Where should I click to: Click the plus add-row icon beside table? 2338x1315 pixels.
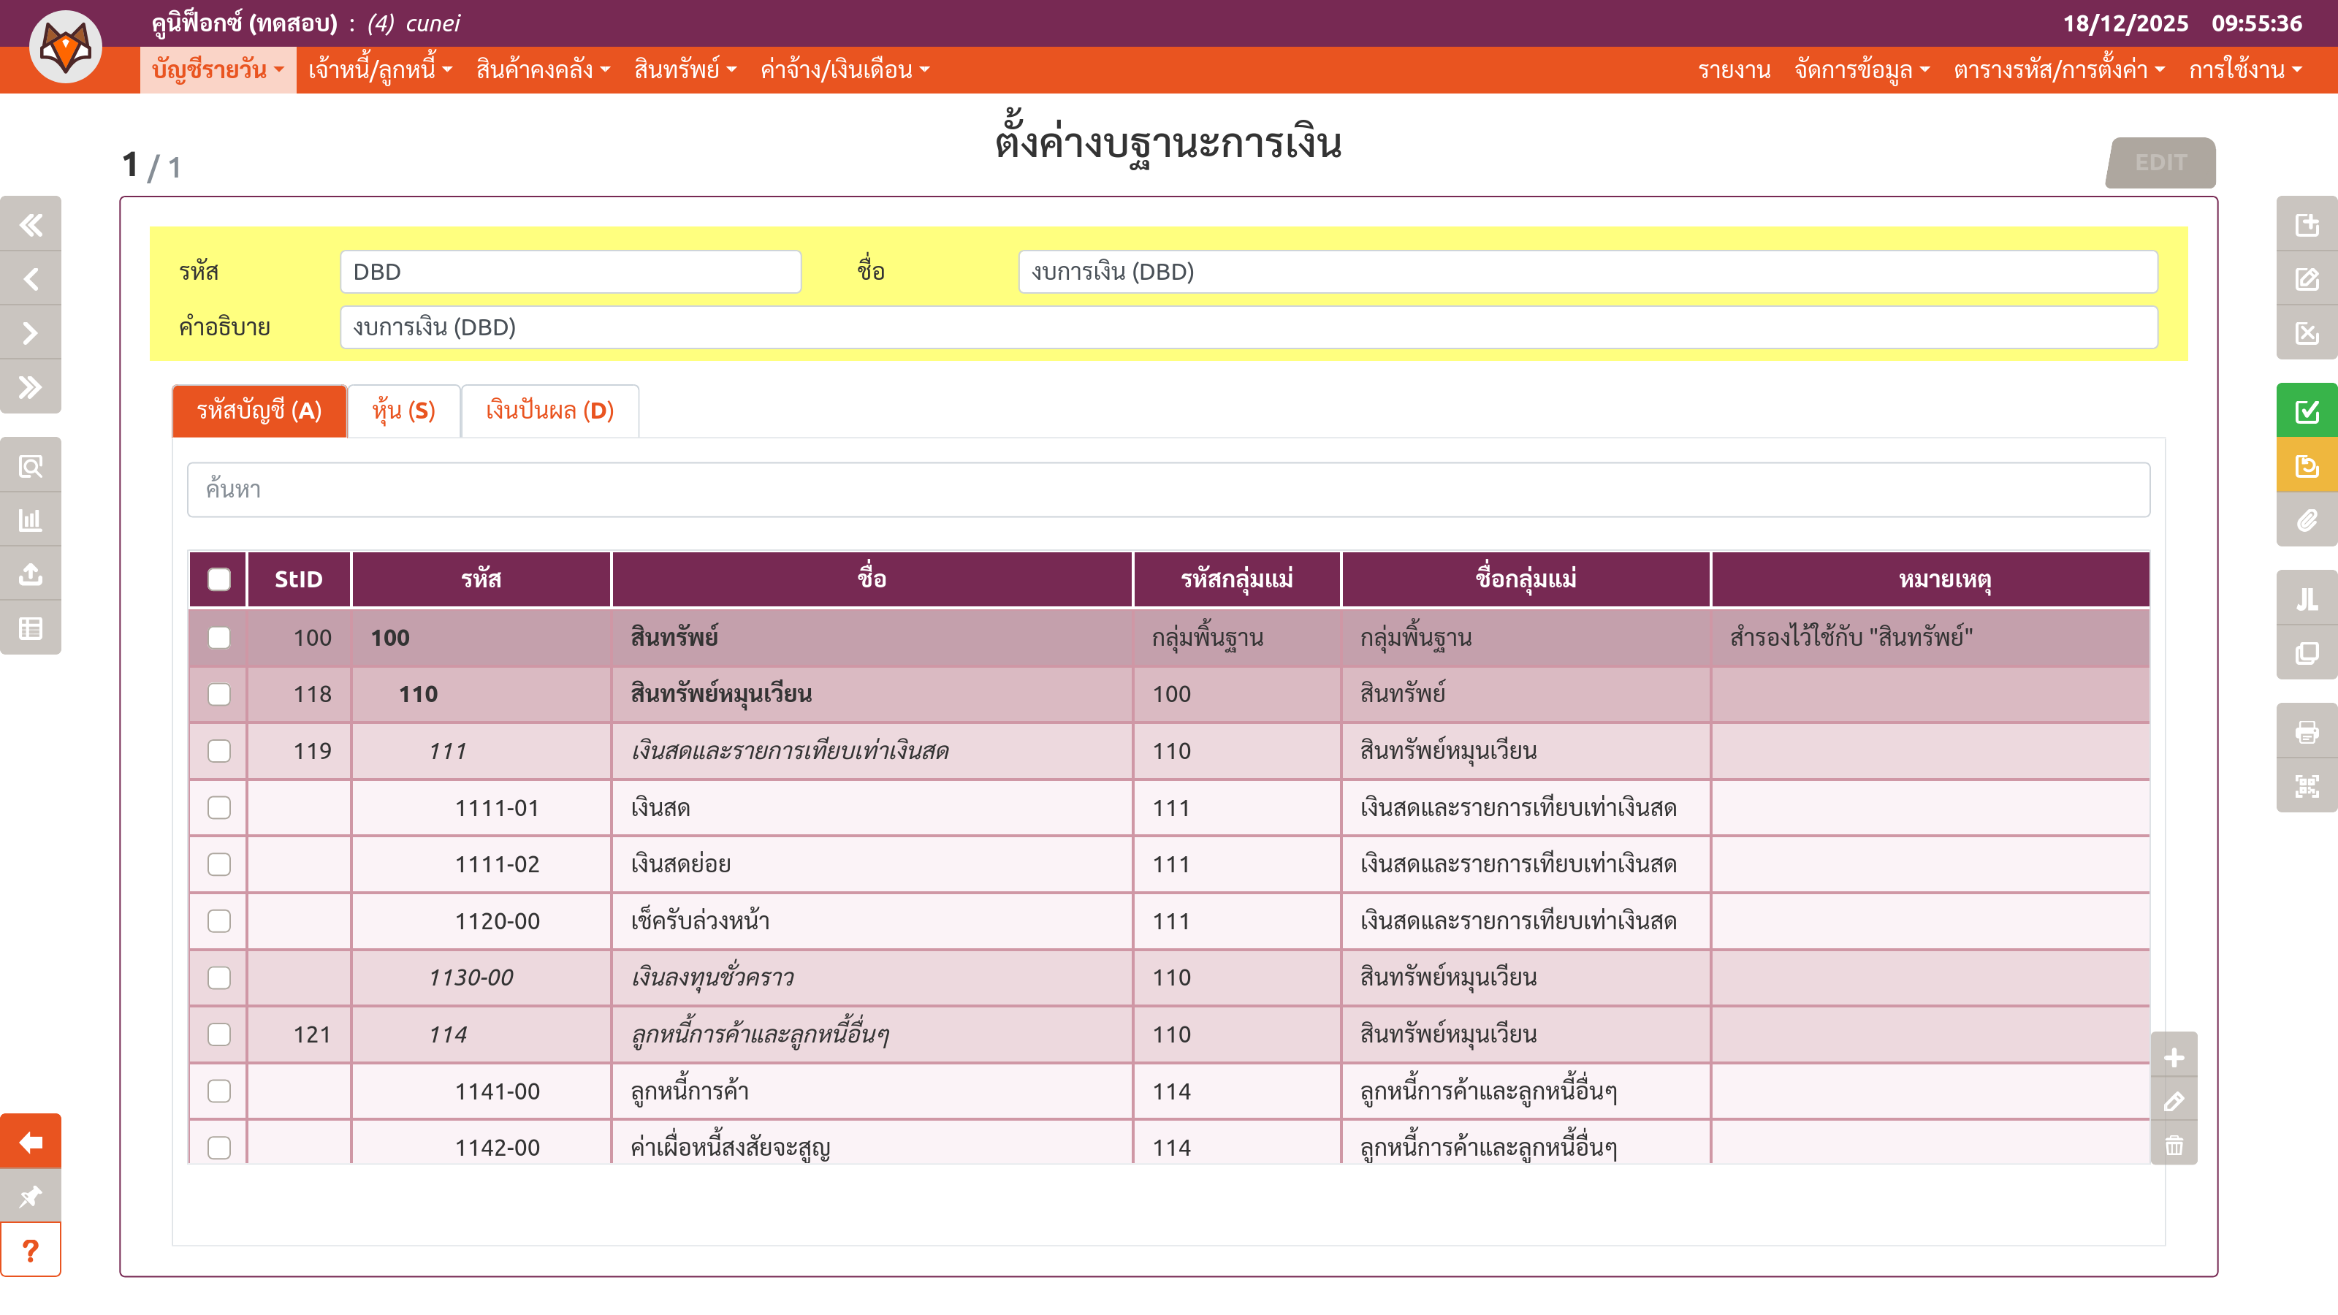pyautogui.click(x=2174, y=1057)
